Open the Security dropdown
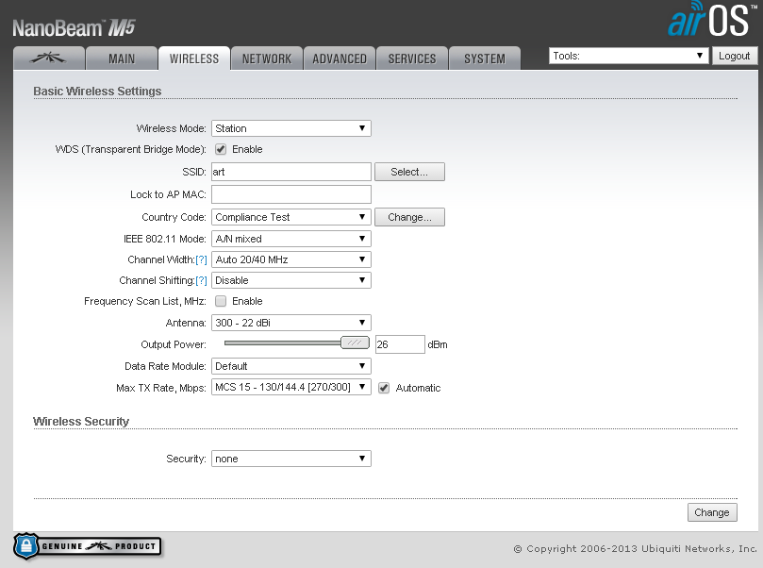 [291, 459]
